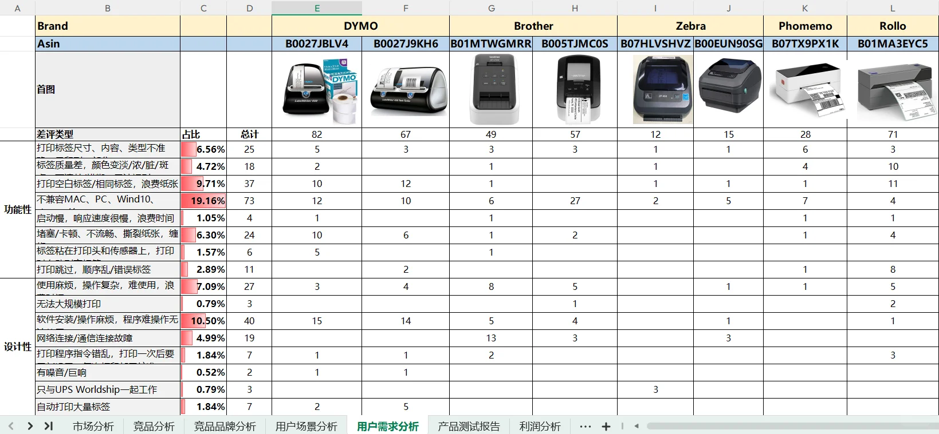Image resolution: width=939 pixels, height=434 pixels.
Task: Select the product image under B00EUN90SG
Action: [x=729, y=86]
